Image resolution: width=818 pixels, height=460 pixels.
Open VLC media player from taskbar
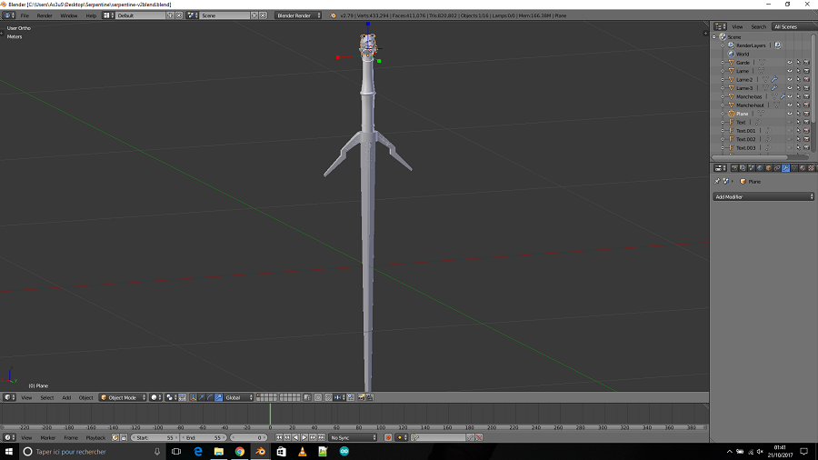click(x=302, y=452)
